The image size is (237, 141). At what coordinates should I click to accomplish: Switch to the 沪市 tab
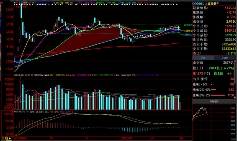203,58
